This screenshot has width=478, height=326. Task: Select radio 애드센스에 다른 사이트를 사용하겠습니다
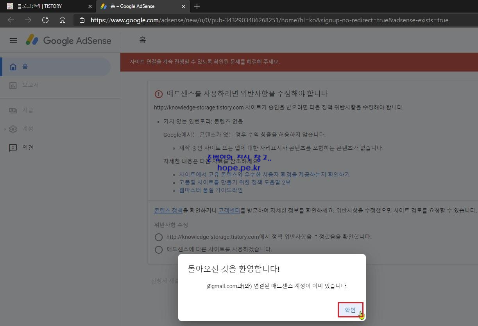[159, 249]
